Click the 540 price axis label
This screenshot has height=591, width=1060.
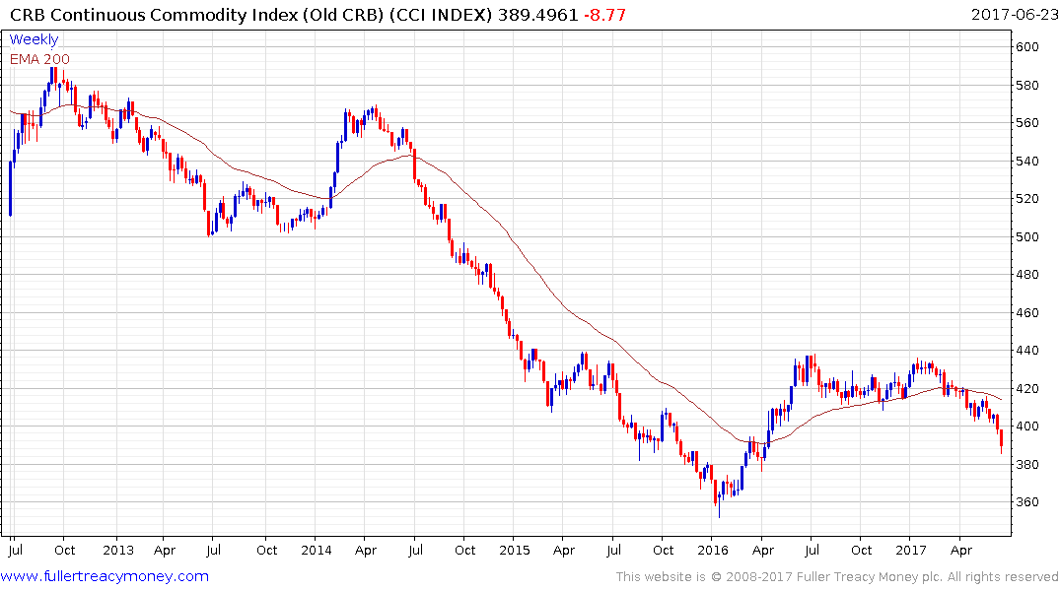click(1027, 161)
